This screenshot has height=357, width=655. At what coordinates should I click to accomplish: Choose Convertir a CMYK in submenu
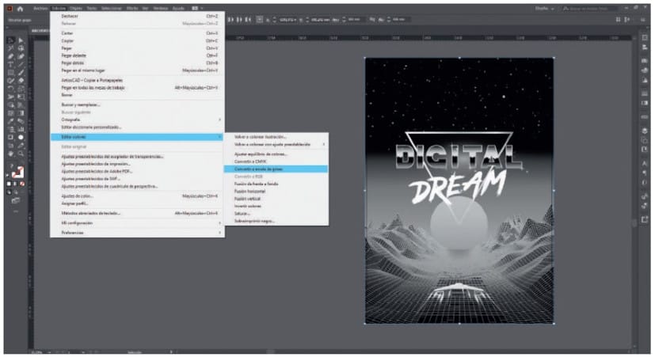tap(248, 161)
